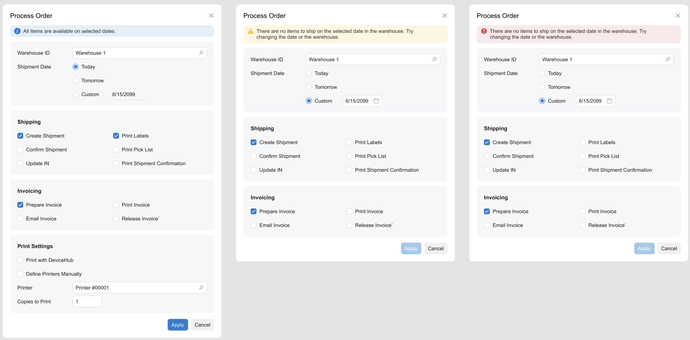The height and width of the screenshot is (340, 690).
Task: Enable Print with DeviceHub checkbox
Action: pos(20,260)
